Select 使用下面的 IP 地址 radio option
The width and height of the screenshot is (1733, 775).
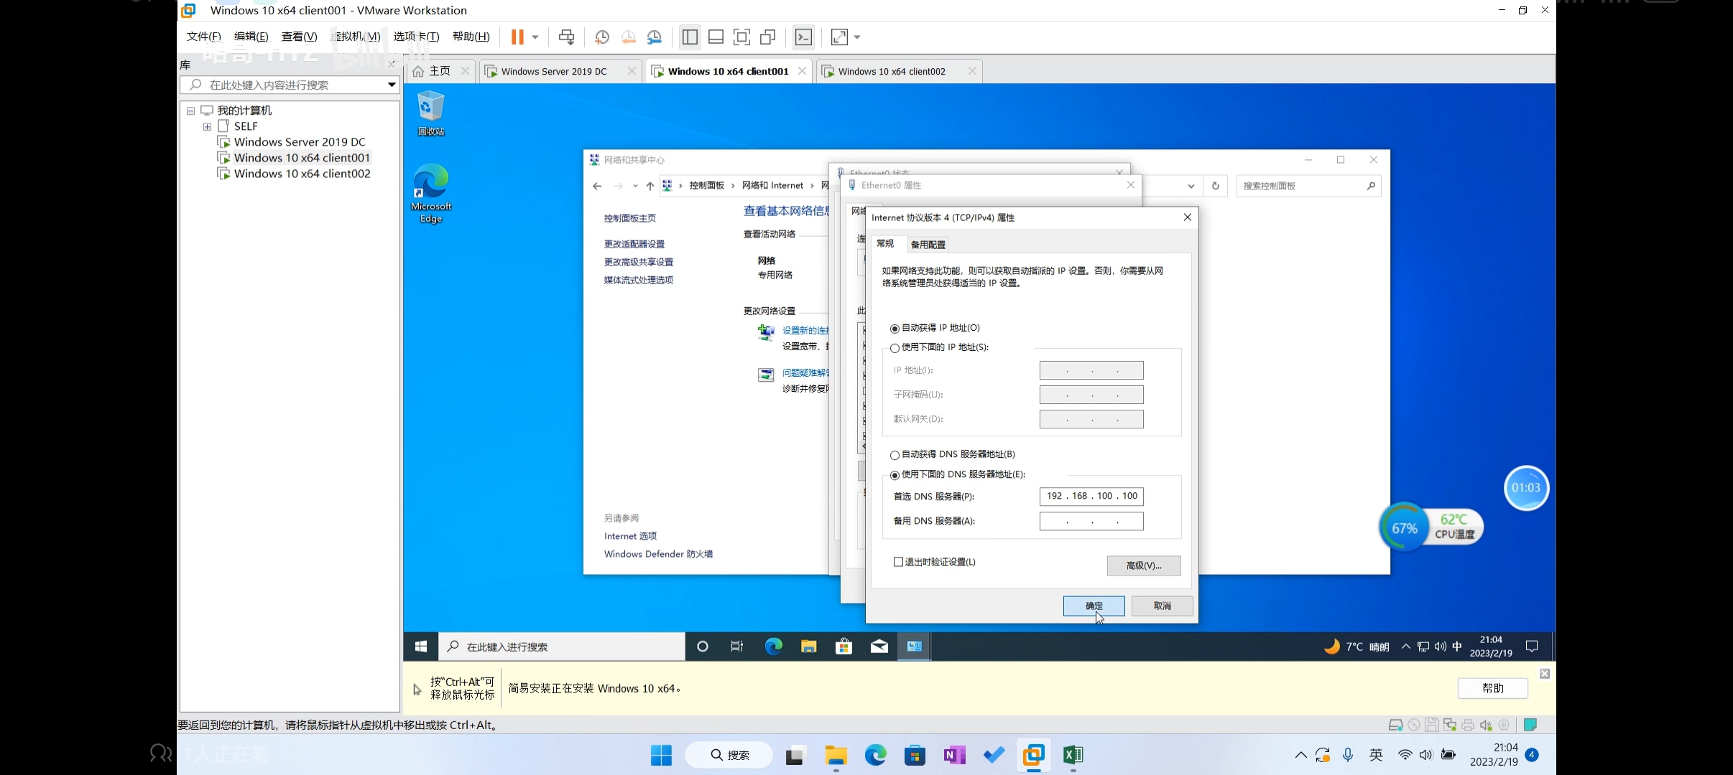[895, 348]
